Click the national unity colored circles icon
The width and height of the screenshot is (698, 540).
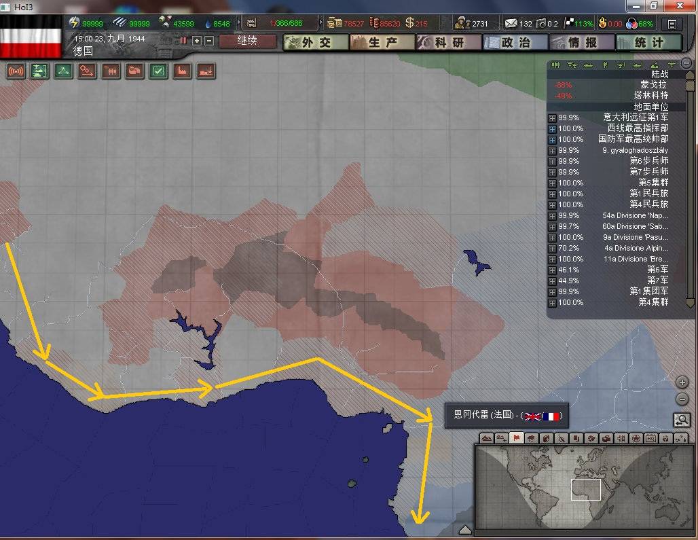(631, 24)
